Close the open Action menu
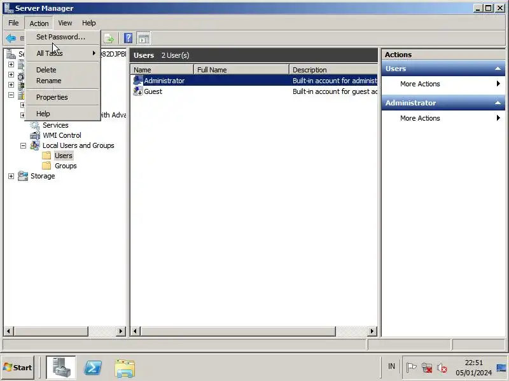Screen dimensions: 509x381 (39, 23)
